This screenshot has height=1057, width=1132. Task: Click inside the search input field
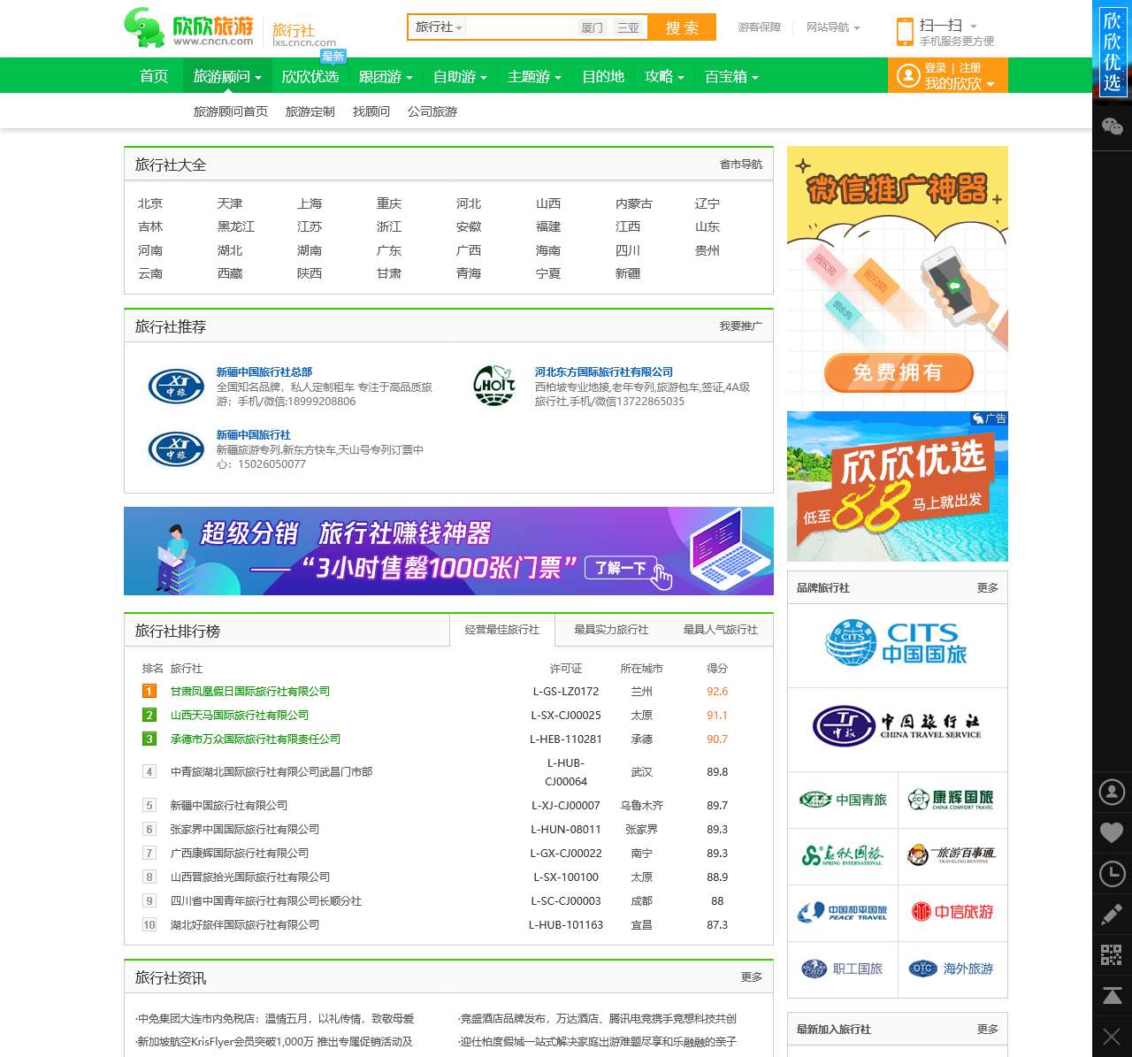click(x=522, y=27)
